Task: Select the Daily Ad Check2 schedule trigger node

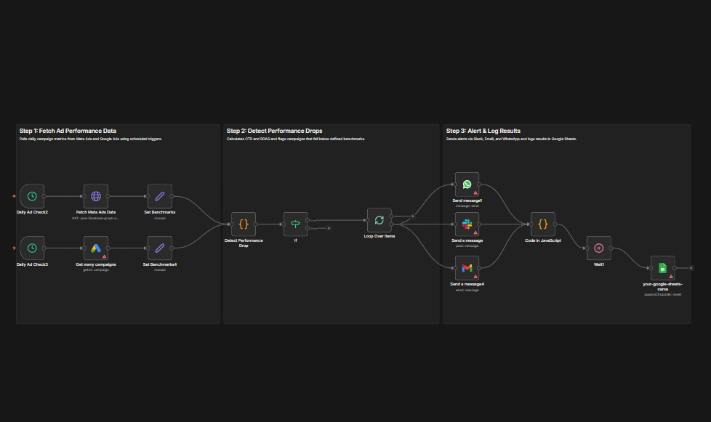Action: (x=32, y=195)
